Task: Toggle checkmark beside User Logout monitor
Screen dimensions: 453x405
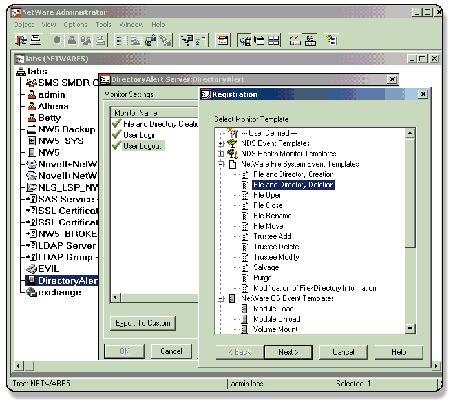Action: click(x=117, y=145)
